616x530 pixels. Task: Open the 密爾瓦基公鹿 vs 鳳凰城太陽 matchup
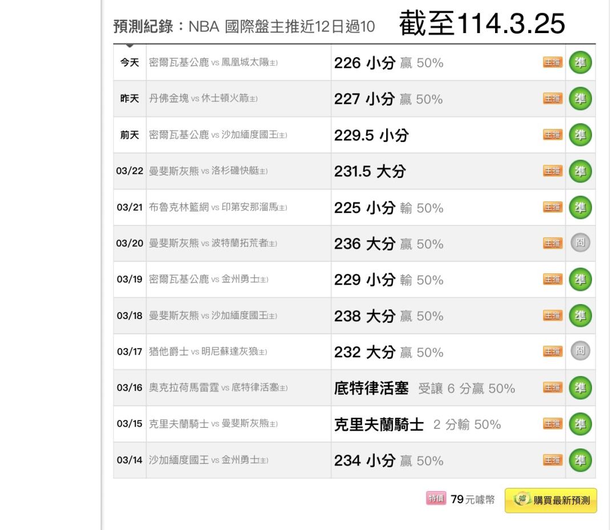pyautogui.click(x=213, y=63)
